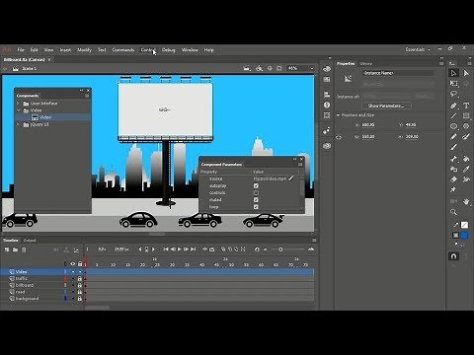
Task: Open the File menu
Action: point(21,50)
